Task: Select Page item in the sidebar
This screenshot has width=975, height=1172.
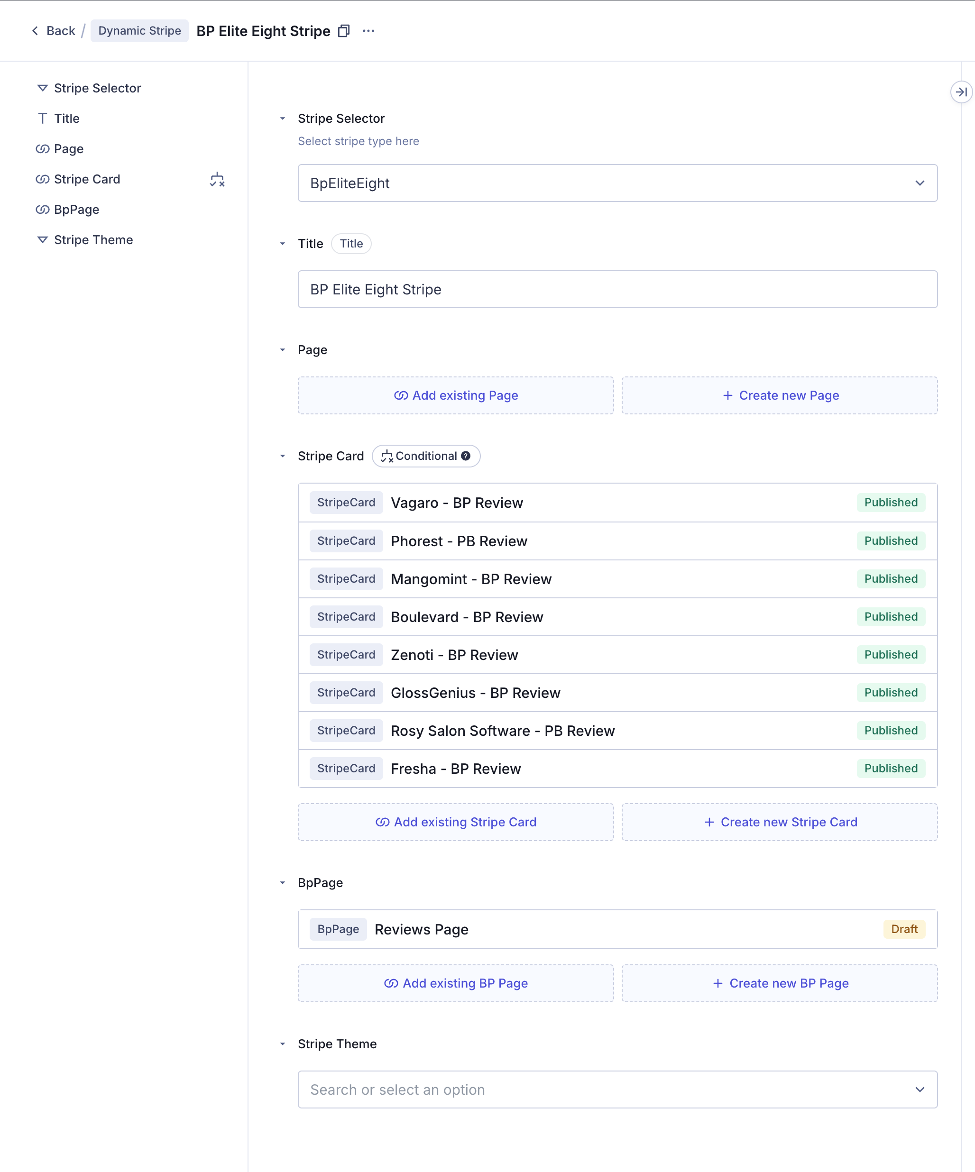Action: coord(60,149)
